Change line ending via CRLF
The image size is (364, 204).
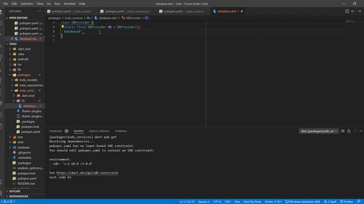point(227,202)
